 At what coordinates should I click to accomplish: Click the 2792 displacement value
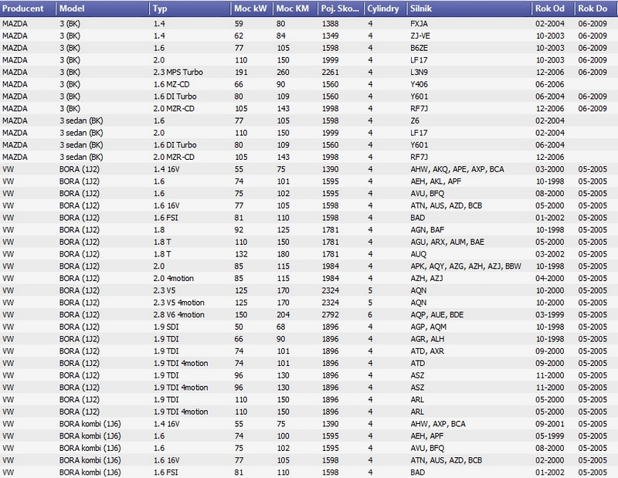[331, 315]
